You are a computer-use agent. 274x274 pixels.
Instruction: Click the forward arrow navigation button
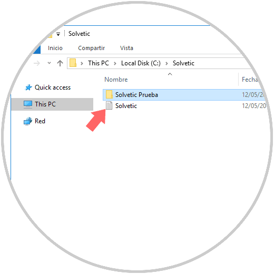37,63
